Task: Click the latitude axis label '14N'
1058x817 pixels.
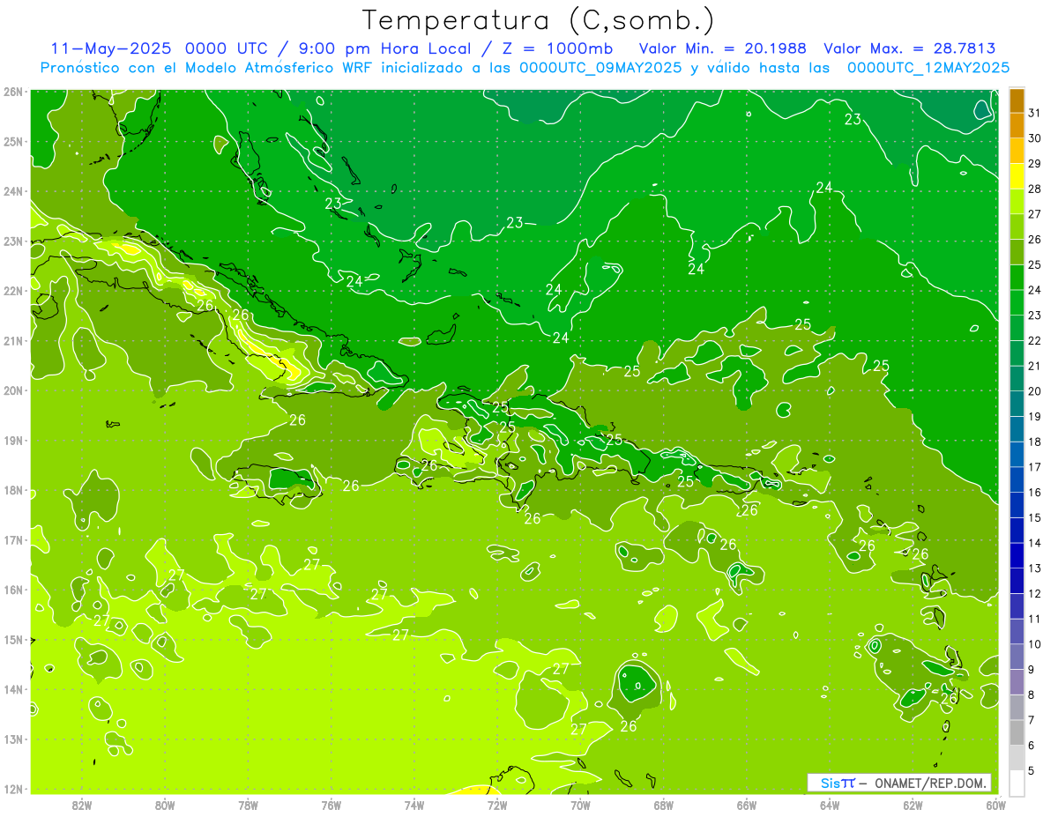Action: (x=13, y=689)
